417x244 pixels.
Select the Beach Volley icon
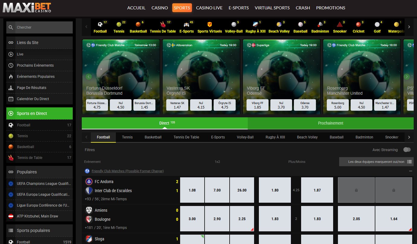pos(279,24)
